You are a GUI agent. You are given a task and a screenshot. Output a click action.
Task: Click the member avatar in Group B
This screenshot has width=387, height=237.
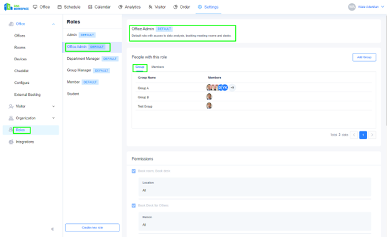coord(209,96)
